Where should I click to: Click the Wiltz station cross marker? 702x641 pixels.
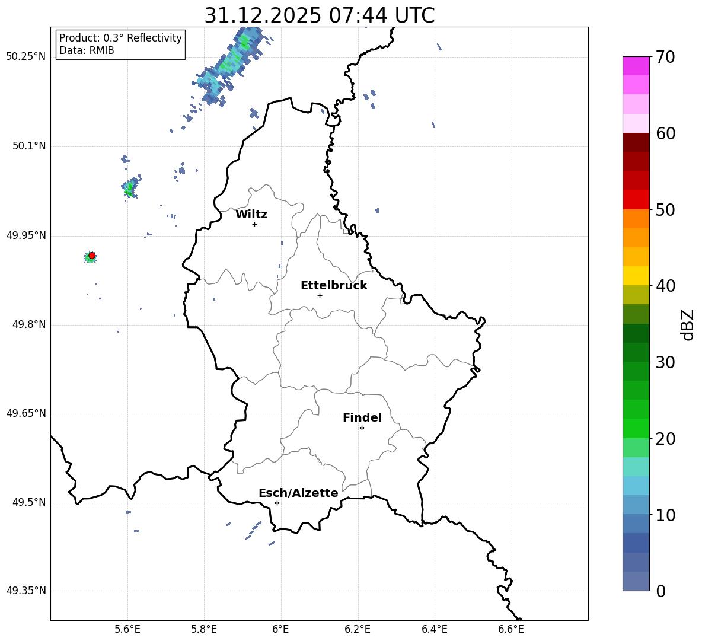(255, 224)
